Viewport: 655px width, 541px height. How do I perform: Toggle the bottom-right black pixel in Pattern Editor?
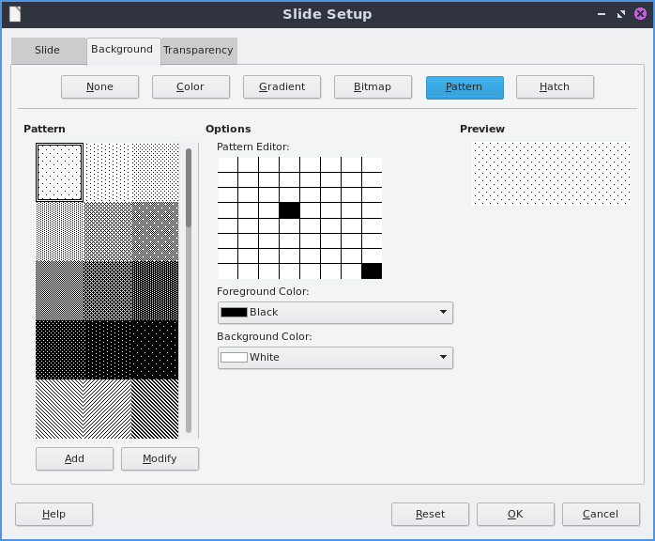(372, 271)
